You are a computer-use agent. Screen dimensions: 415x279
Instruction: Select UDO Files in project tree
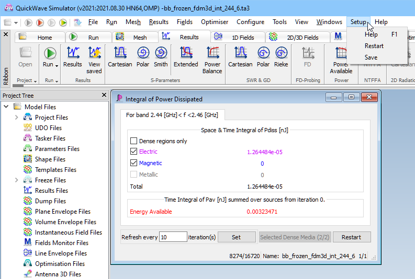tap(48, 128)
